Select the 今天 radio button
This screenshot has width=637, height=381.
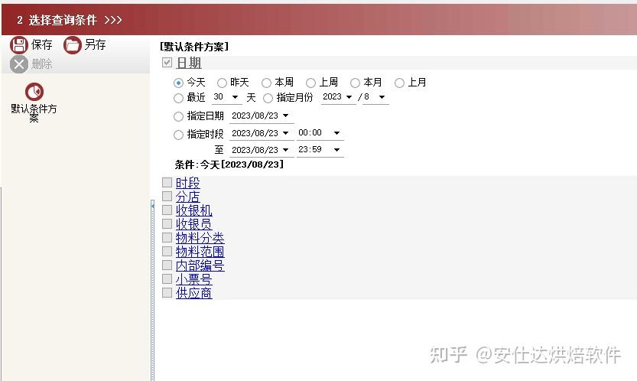point(178,83)
